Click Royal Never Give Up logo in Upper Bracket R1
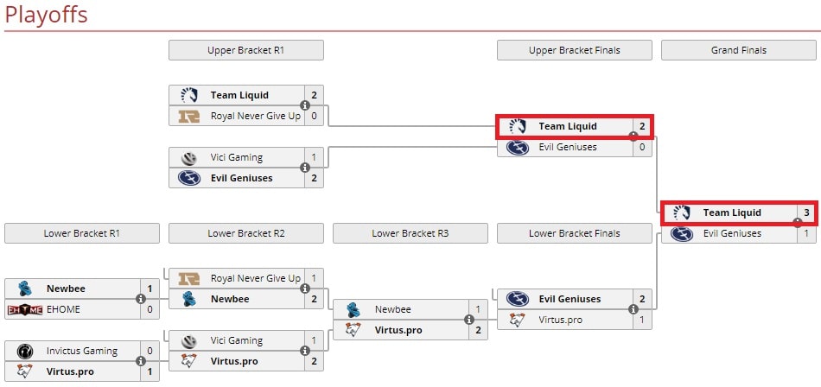The height and width of the screenshot is (387, 821). pyautogui.click(x=189, y=116)
